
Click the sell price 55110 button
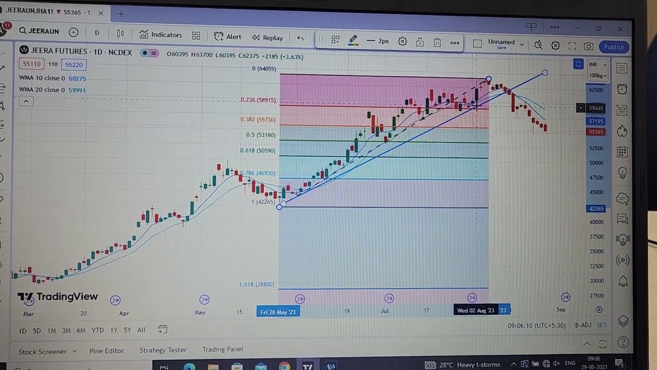31,64
